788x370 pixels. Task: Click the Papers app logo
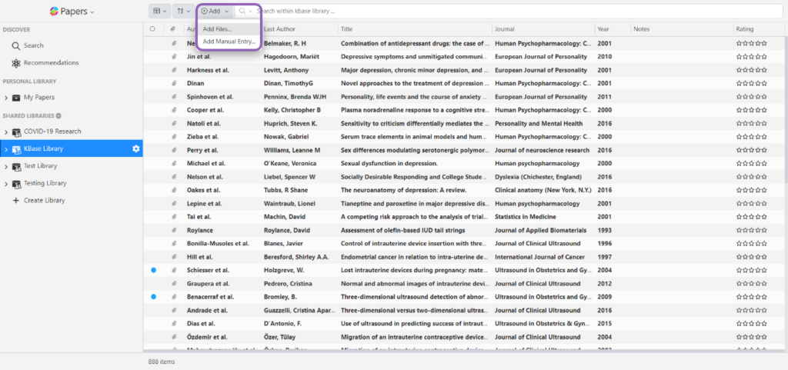point(55,12)
